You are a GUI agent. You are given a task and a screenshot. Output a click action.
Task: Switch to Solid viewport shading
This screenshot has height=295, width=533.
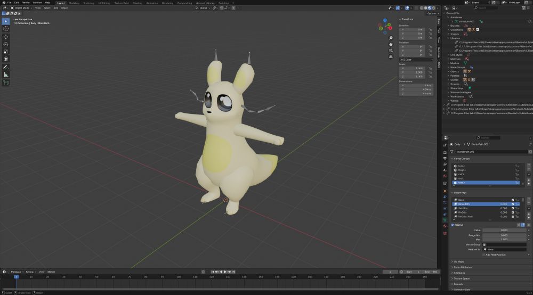point(425,8)
